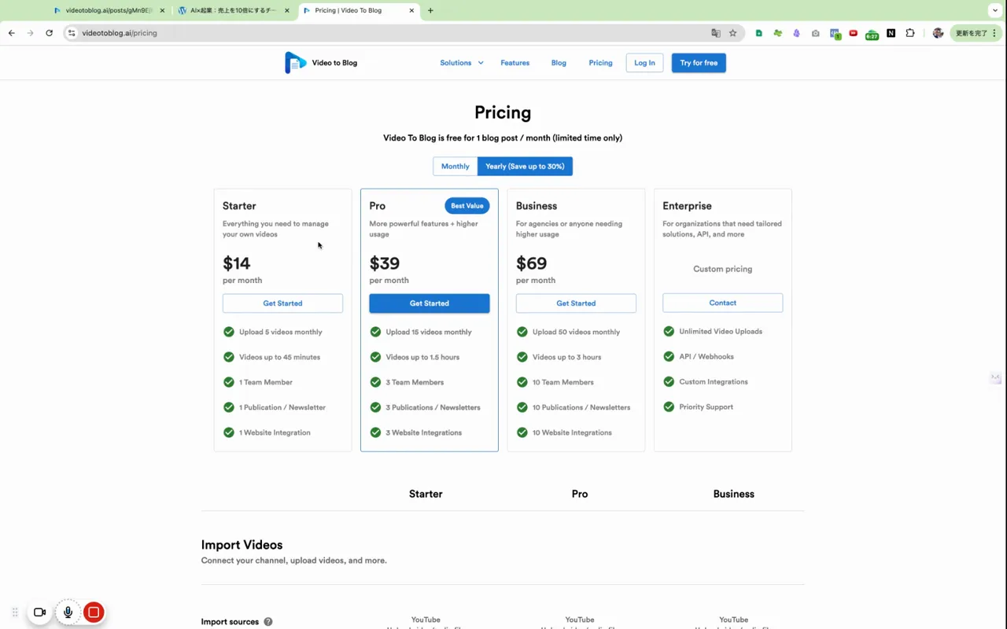
Task: Switch to the videotoblog.ai/posts tab
Action: 109,11
